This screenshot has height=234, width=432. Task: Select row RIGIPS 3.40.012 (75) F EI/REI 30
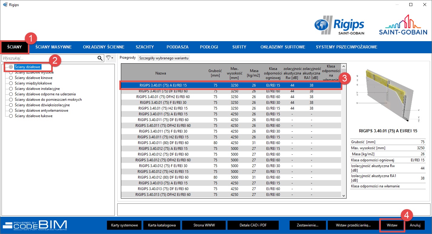point(231,166)
